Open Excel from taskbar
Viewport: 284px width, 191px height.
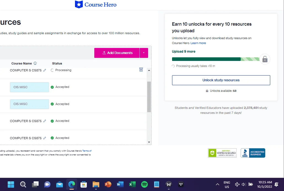pyautogui.click(x=132, y=184)
